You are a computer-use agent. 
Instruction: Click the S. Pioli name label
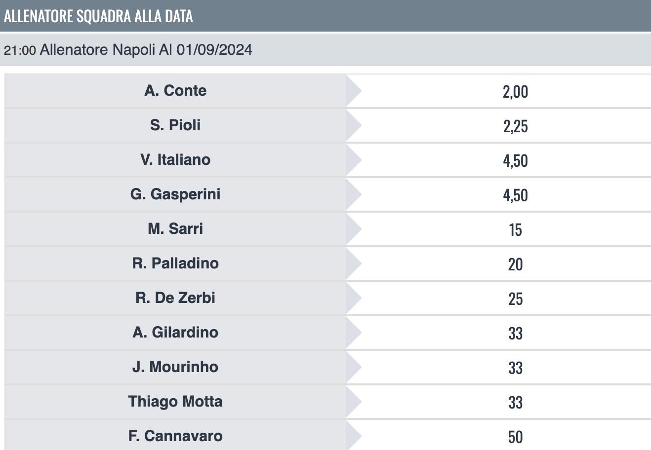click(175, 125)
